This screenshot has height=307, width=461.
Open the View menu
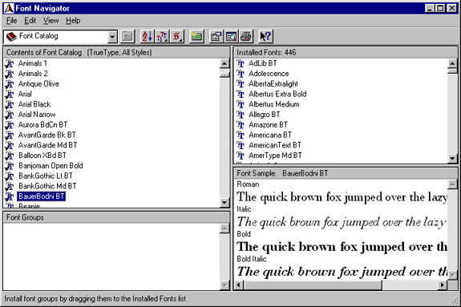[51, 21]
